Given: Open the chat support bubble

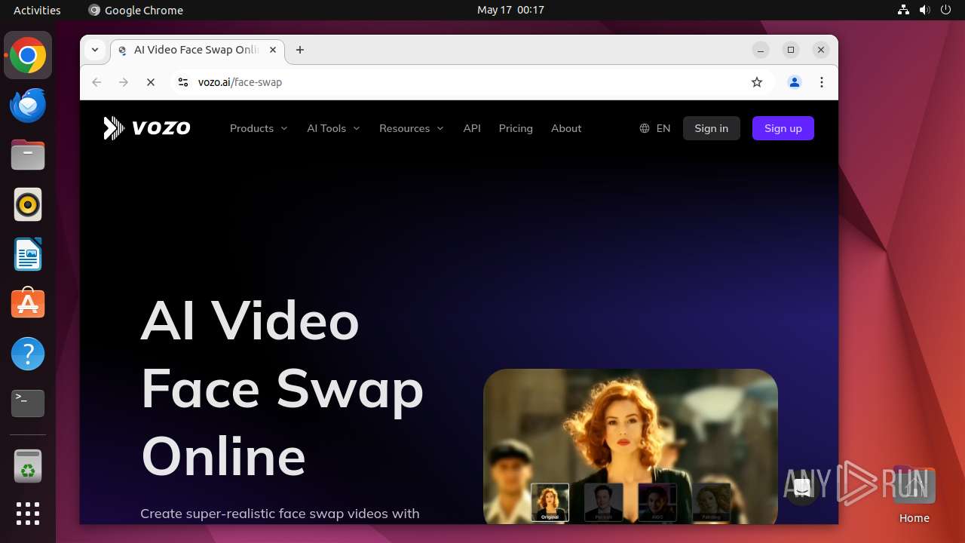Looking at the screenshot, I should tap(802, 488).
